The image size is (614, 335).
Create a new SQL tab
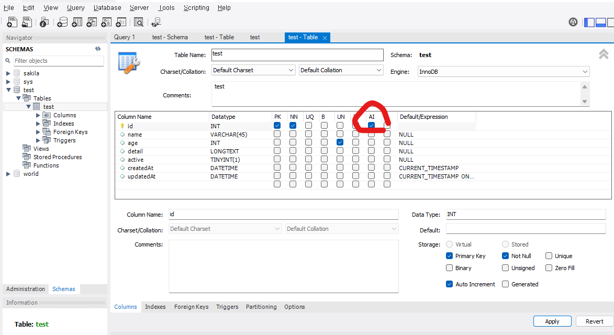(12, 22)
